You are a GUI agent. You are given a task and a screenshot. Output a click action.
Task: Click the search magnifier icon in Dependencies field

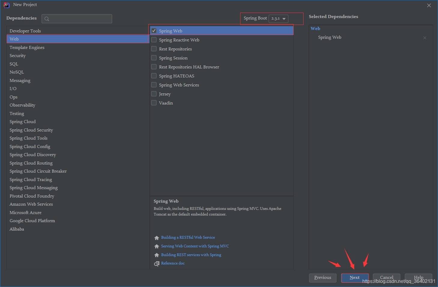click(x=47, y=19)
